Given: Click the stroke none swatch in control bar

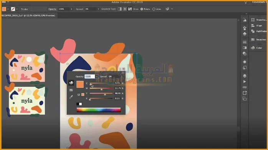Looking at the screenshot, I should [x=13, y=9].
